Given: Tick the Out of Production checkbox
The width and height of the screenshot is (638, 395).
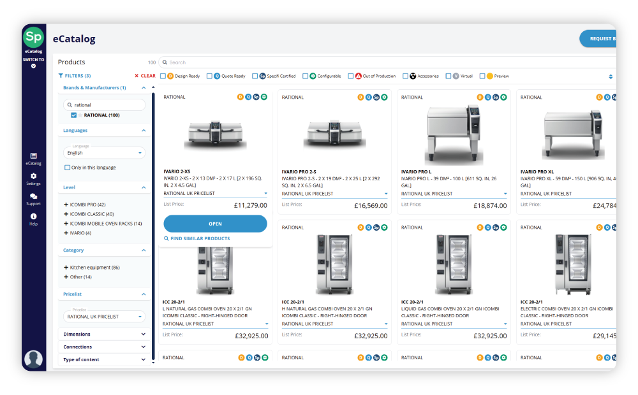Looking at the screenshot, I should (350, 76).
